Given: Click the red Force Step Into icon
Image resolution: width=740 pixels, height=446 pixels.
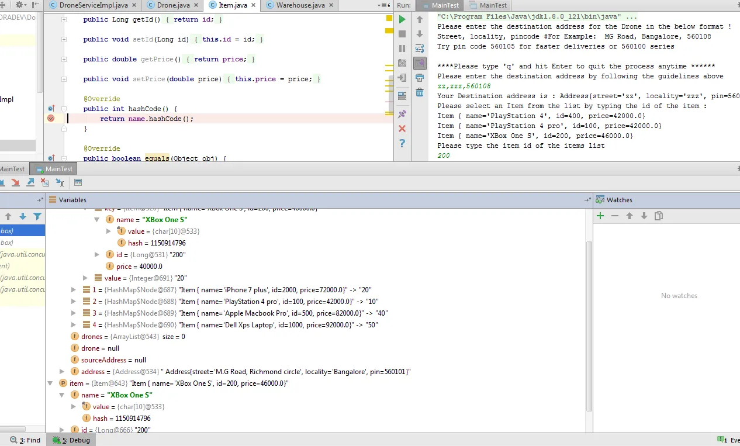Looking at the screenshot, I should (16, 183).
